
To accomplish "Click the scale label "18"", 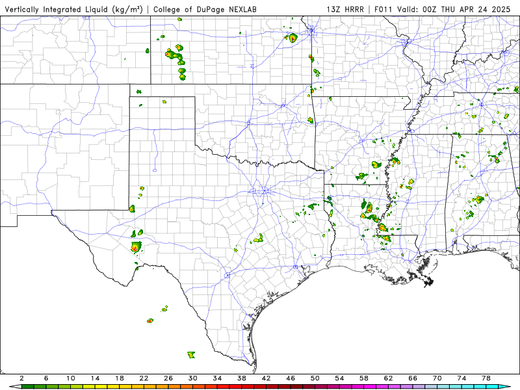I will point(120,378).
